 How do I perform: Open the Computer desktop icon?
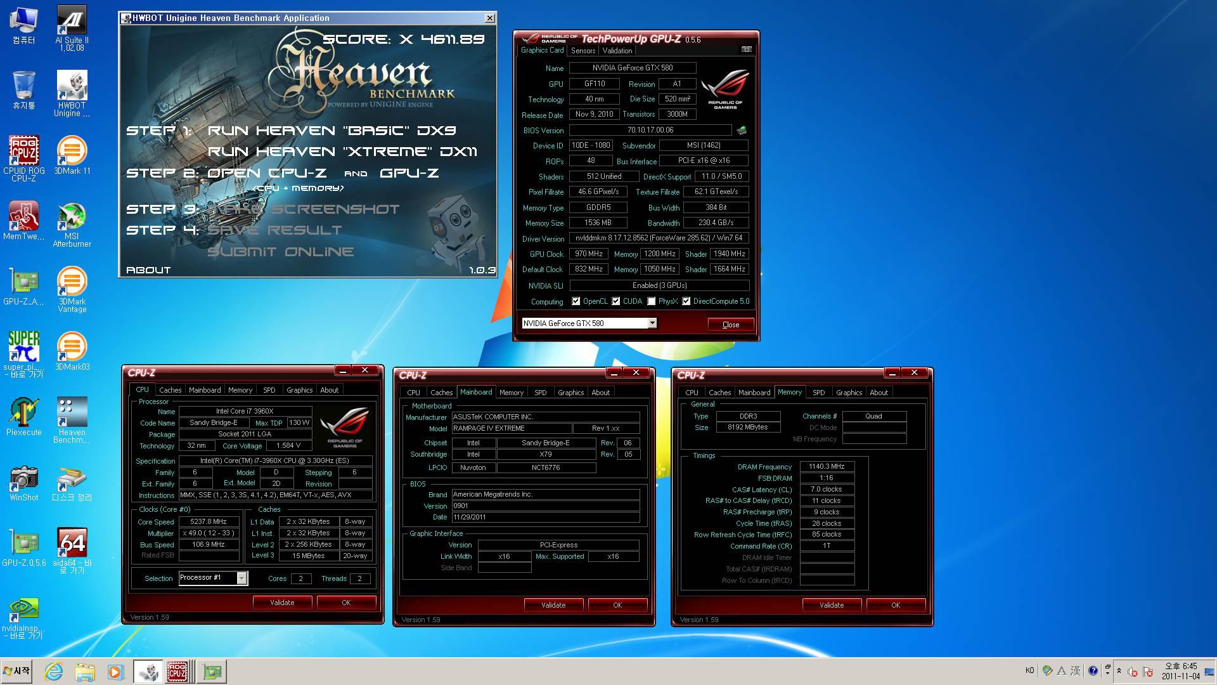(x=23, y=25)
